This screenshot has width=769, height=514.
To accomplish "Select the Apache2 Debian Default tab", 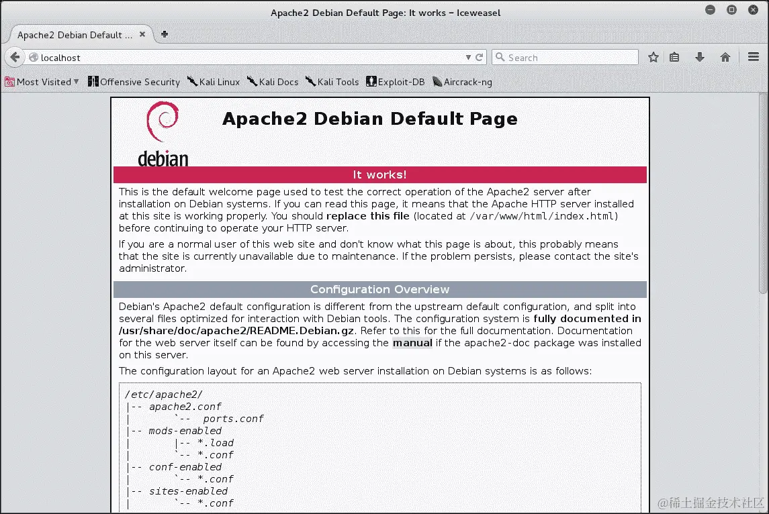I will click(x=75, y=35).
